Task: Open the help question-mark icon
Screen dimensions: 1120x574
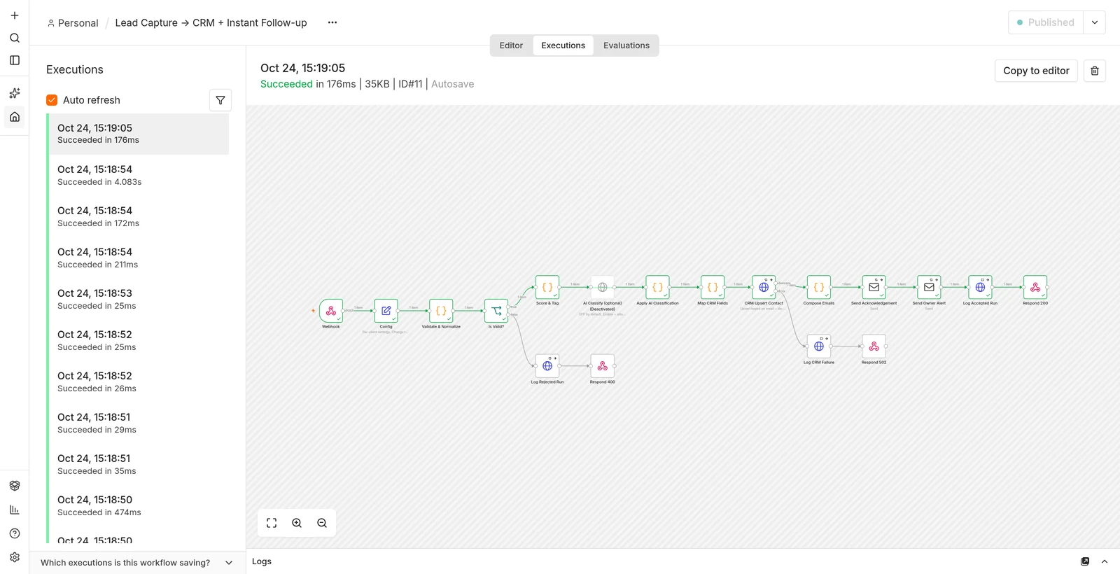Action: (15, 533)
